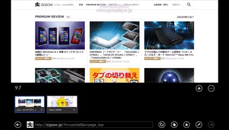Image resolution: width=229 pixels, height=130 pixels.
Task: Close the レビューメディア「ジグソー」 tab
Action: click(42, 110)
